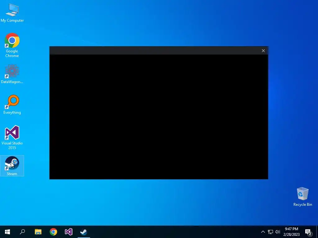Open the clock showing 9:47 PM
The width and height of the screenshot is (318, 238).
291,232
